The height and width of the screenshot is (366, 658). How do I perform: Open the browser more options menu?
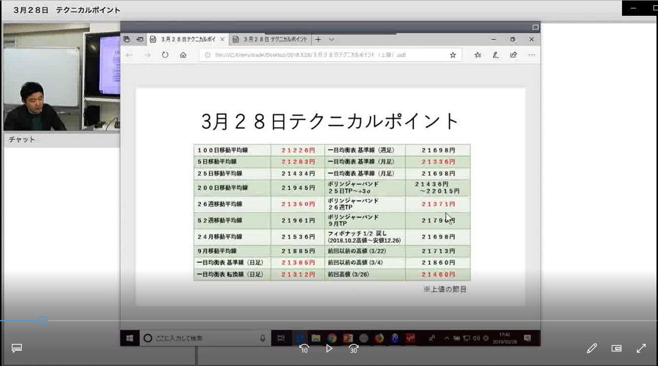click(531, 55)
